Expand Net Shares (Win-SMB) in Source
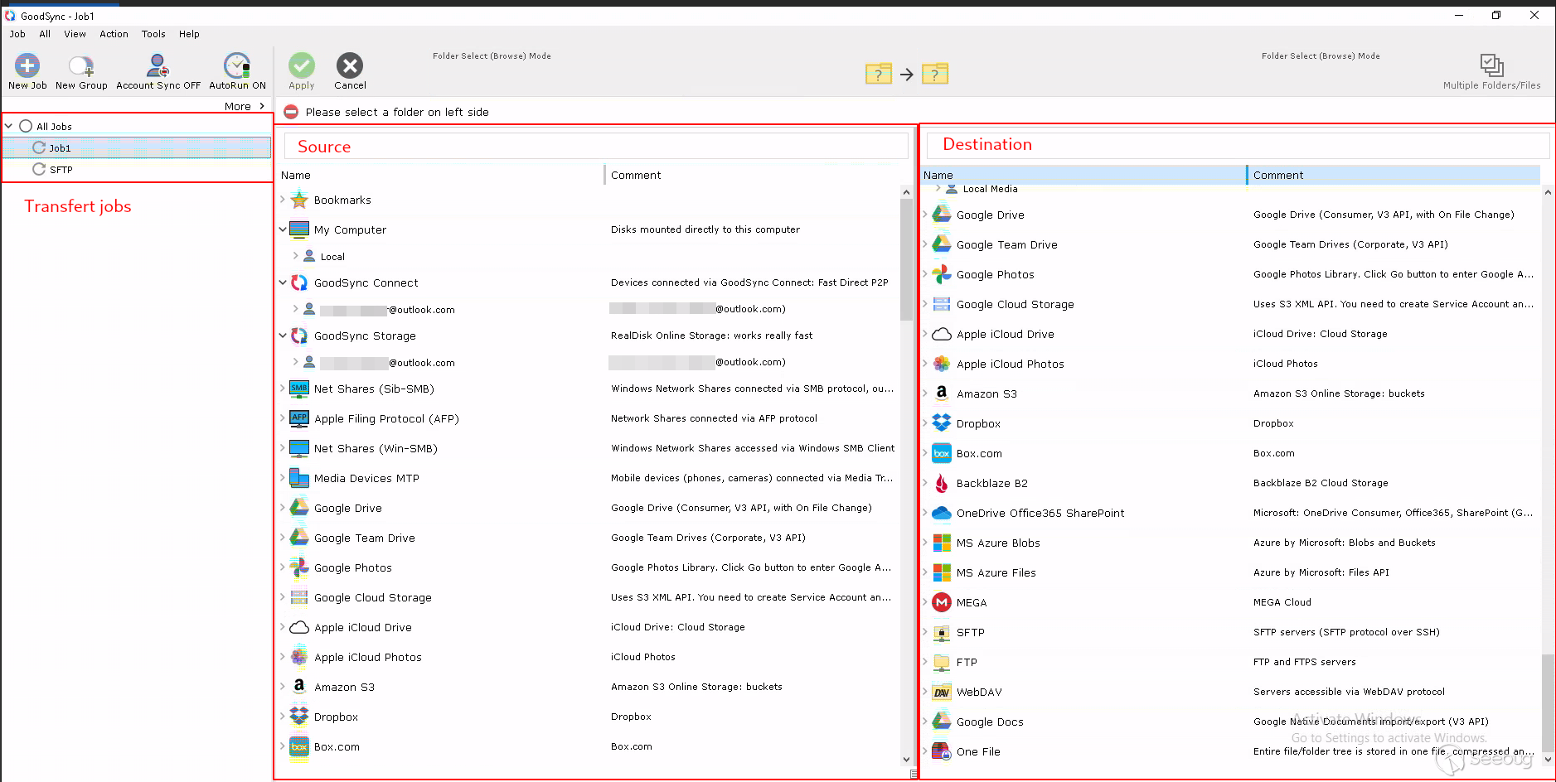Image resolution: width=1556 pixels, height=782 pixels. [283, 448]
